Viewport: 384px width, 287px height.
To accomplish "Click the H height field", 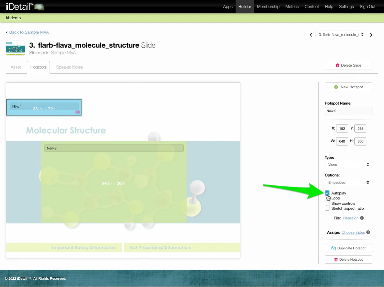I will coord(360,141).
